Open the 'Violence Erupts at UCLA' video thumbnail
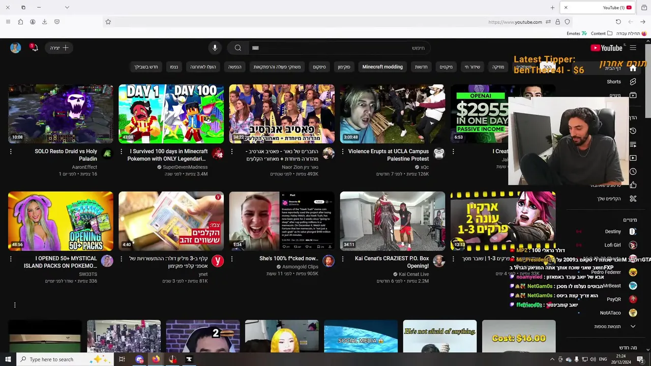The width and height of the screenshot is (651, 366). click(392, 114)
